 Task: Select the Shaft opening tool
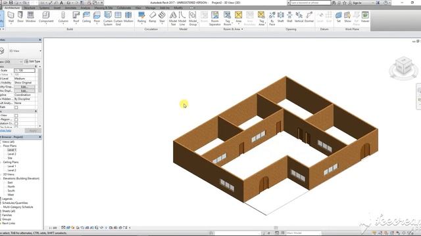[x=281, y=17]
